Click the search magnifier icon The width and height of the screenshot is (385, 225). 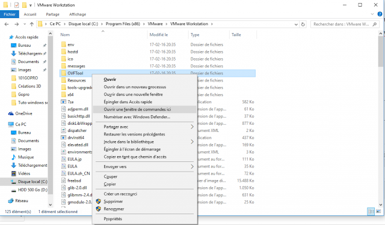coord(374,24)
